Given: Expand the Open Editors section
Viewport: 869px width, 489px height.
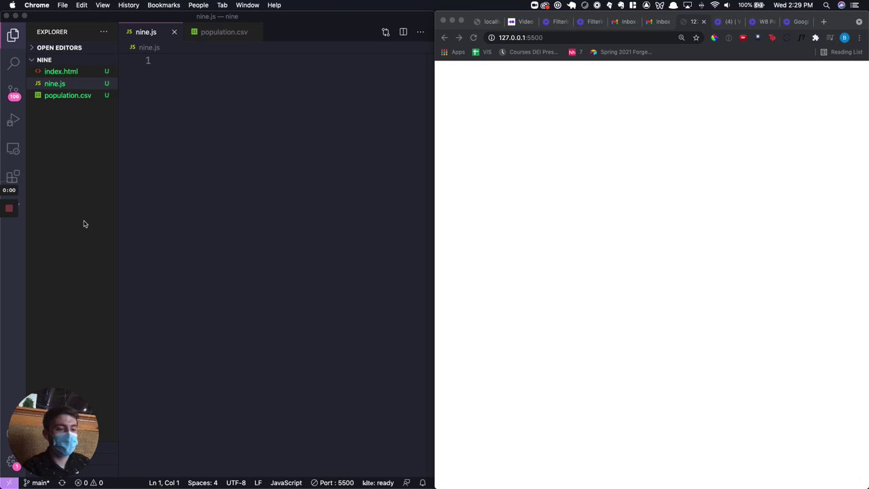Looking at the screenshot, I should 59,48.
